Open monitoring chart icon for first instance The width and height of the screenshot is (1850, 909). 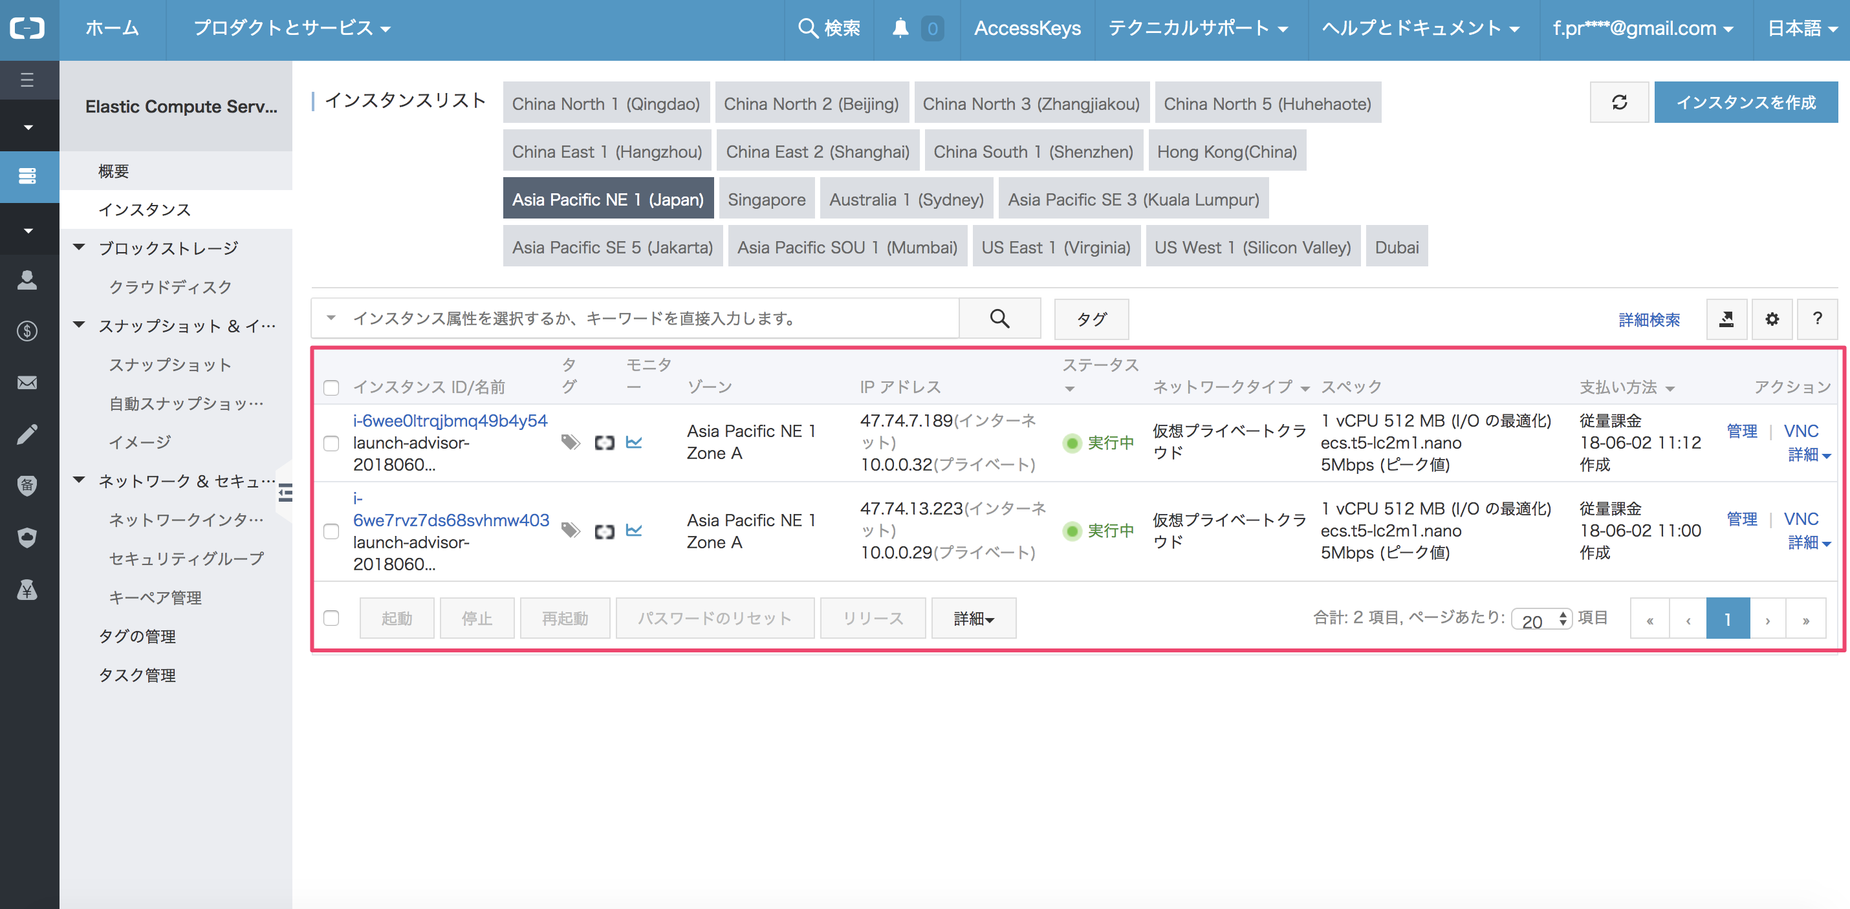(x=633, y=442)
